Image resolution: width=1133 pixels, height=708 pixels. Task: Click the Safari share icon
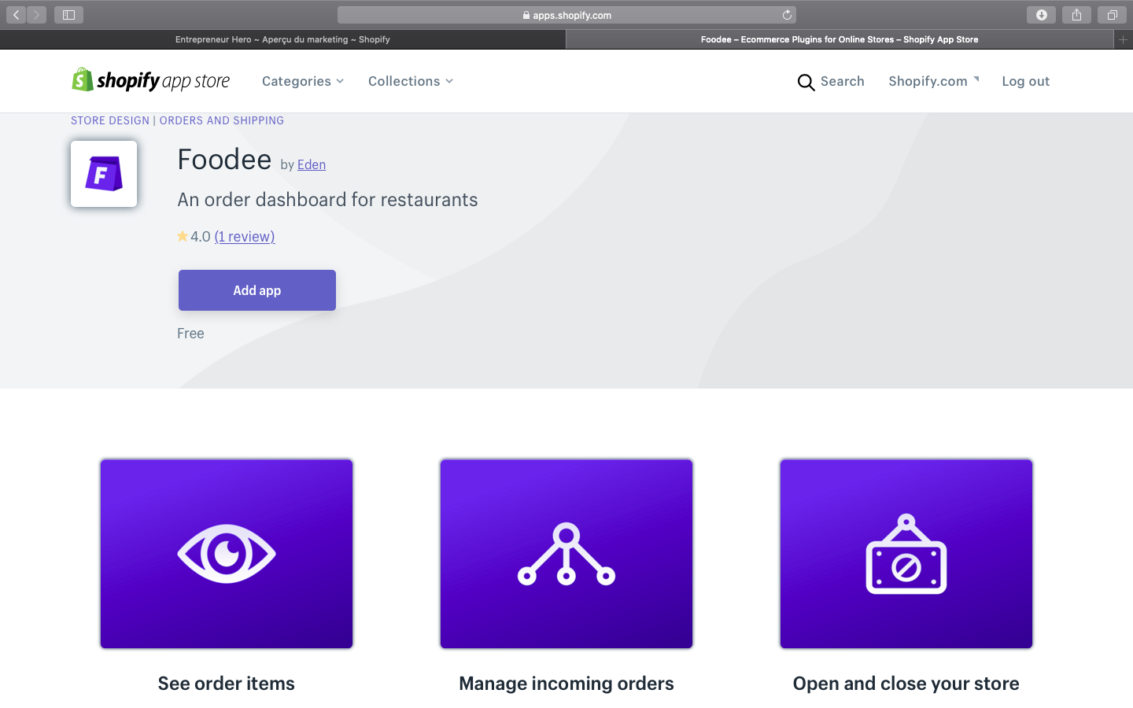[x=1076, y=15]
